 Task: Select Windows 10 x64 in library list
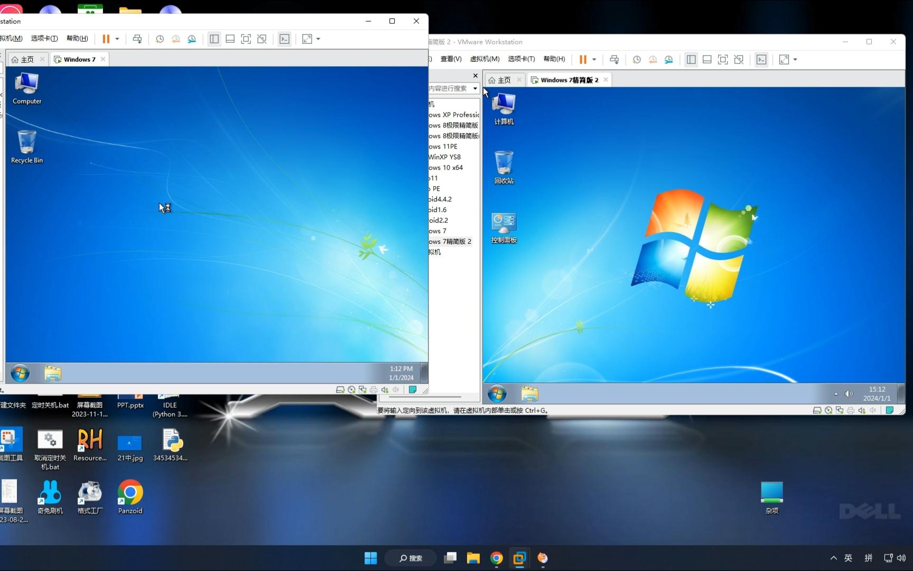tap(446, 168)
